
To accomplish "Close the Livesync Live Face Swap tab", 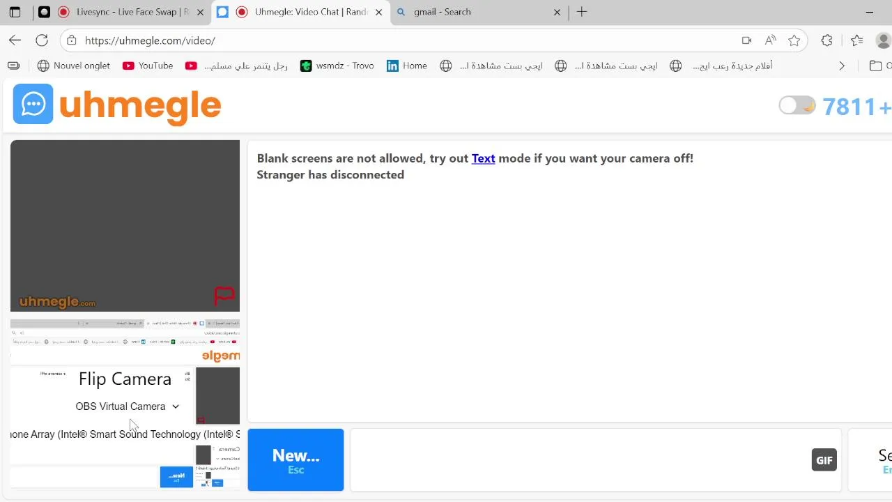I will (x=200, y=12).
